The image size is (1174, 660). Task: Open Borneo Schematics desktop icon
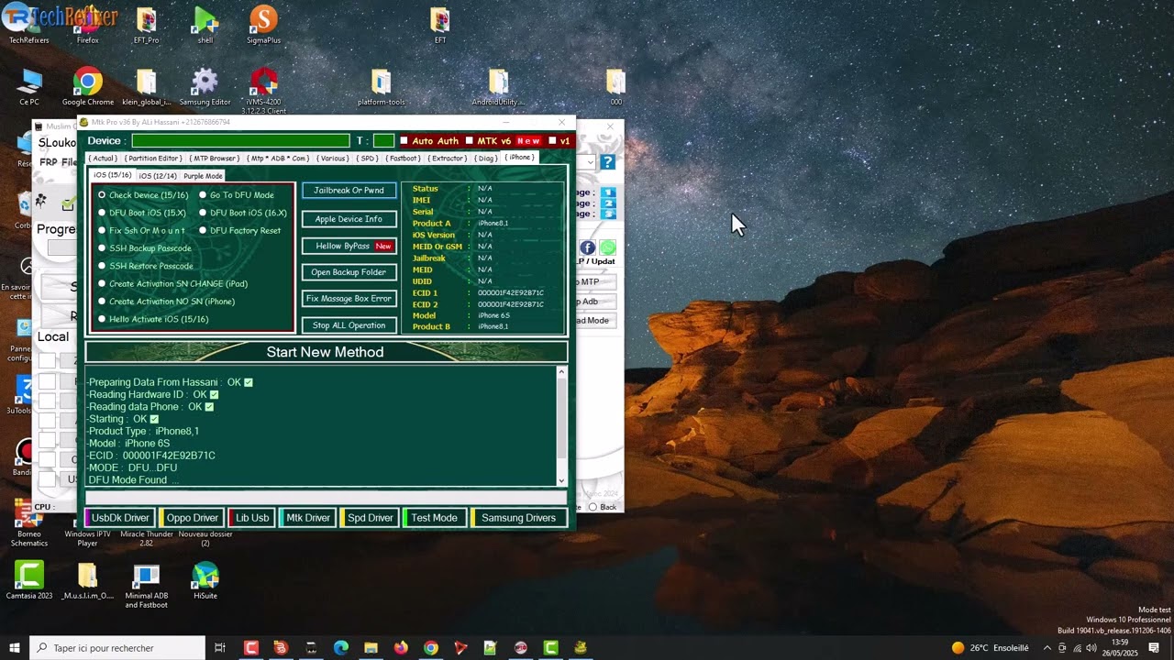pyautogui.click(x=29, y=524)
